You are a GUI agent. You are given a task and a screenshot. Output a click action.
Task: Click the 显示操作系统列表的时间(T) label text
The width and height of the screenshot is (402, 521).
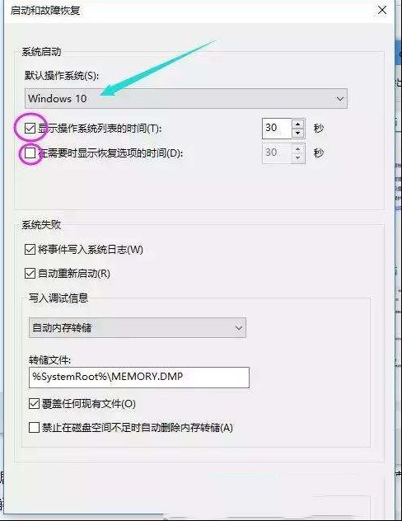(100, 129)
